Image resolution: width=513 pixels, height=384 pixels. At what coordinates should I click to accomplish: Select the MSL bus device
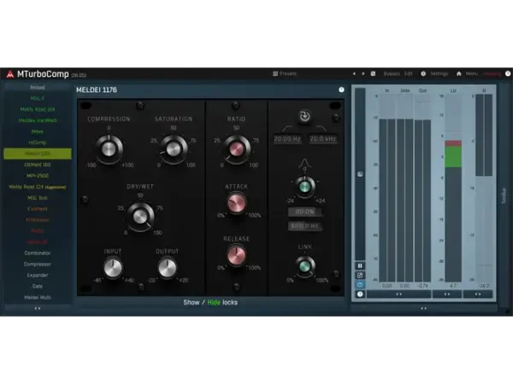38,198
